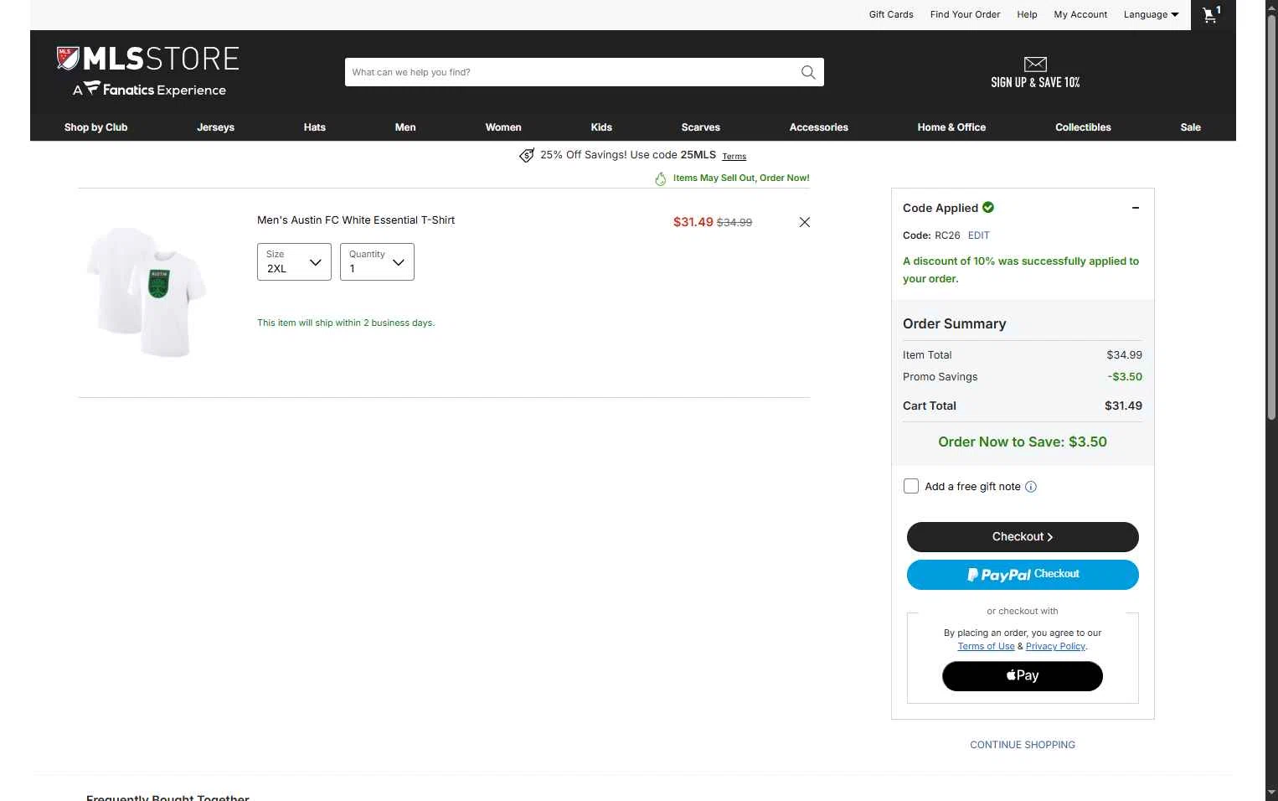Check the Add a free gift note box

911,486
